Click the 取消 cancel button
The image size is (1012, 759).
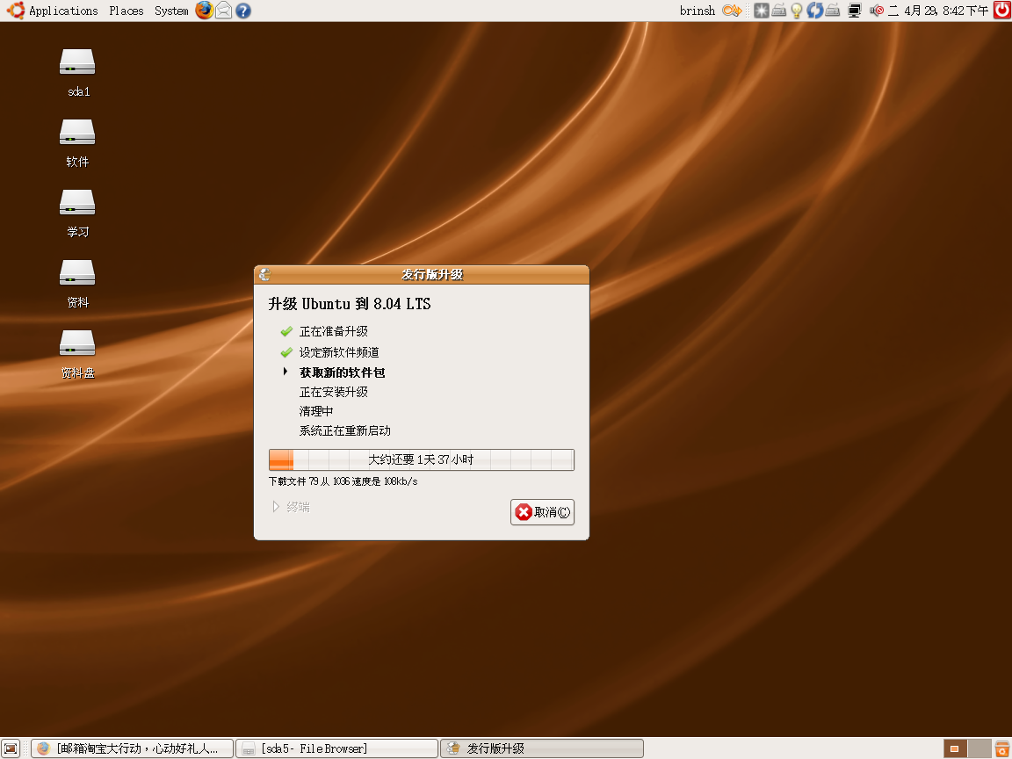click(542, 512)
